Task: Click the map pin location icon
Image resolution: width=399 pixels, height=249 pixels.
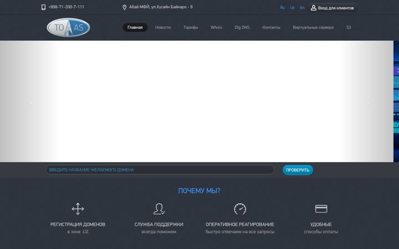Action: point(125,7)
